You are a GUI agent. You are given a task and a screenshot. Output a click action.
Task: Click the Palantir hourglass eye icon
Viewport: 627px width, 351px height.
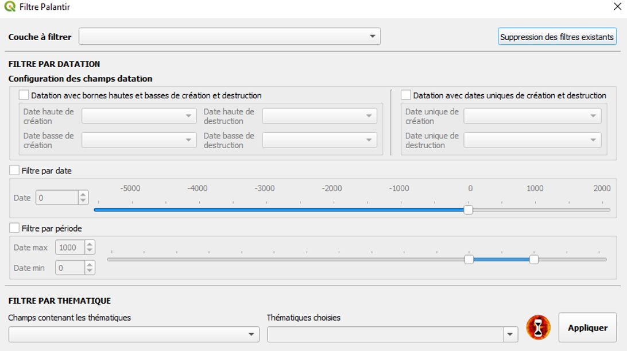[539, 327]
